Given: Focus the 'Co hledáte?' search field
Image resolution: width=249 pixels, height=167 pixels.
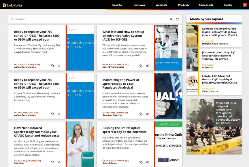Looking at the screenshot, I should [89, 19].
